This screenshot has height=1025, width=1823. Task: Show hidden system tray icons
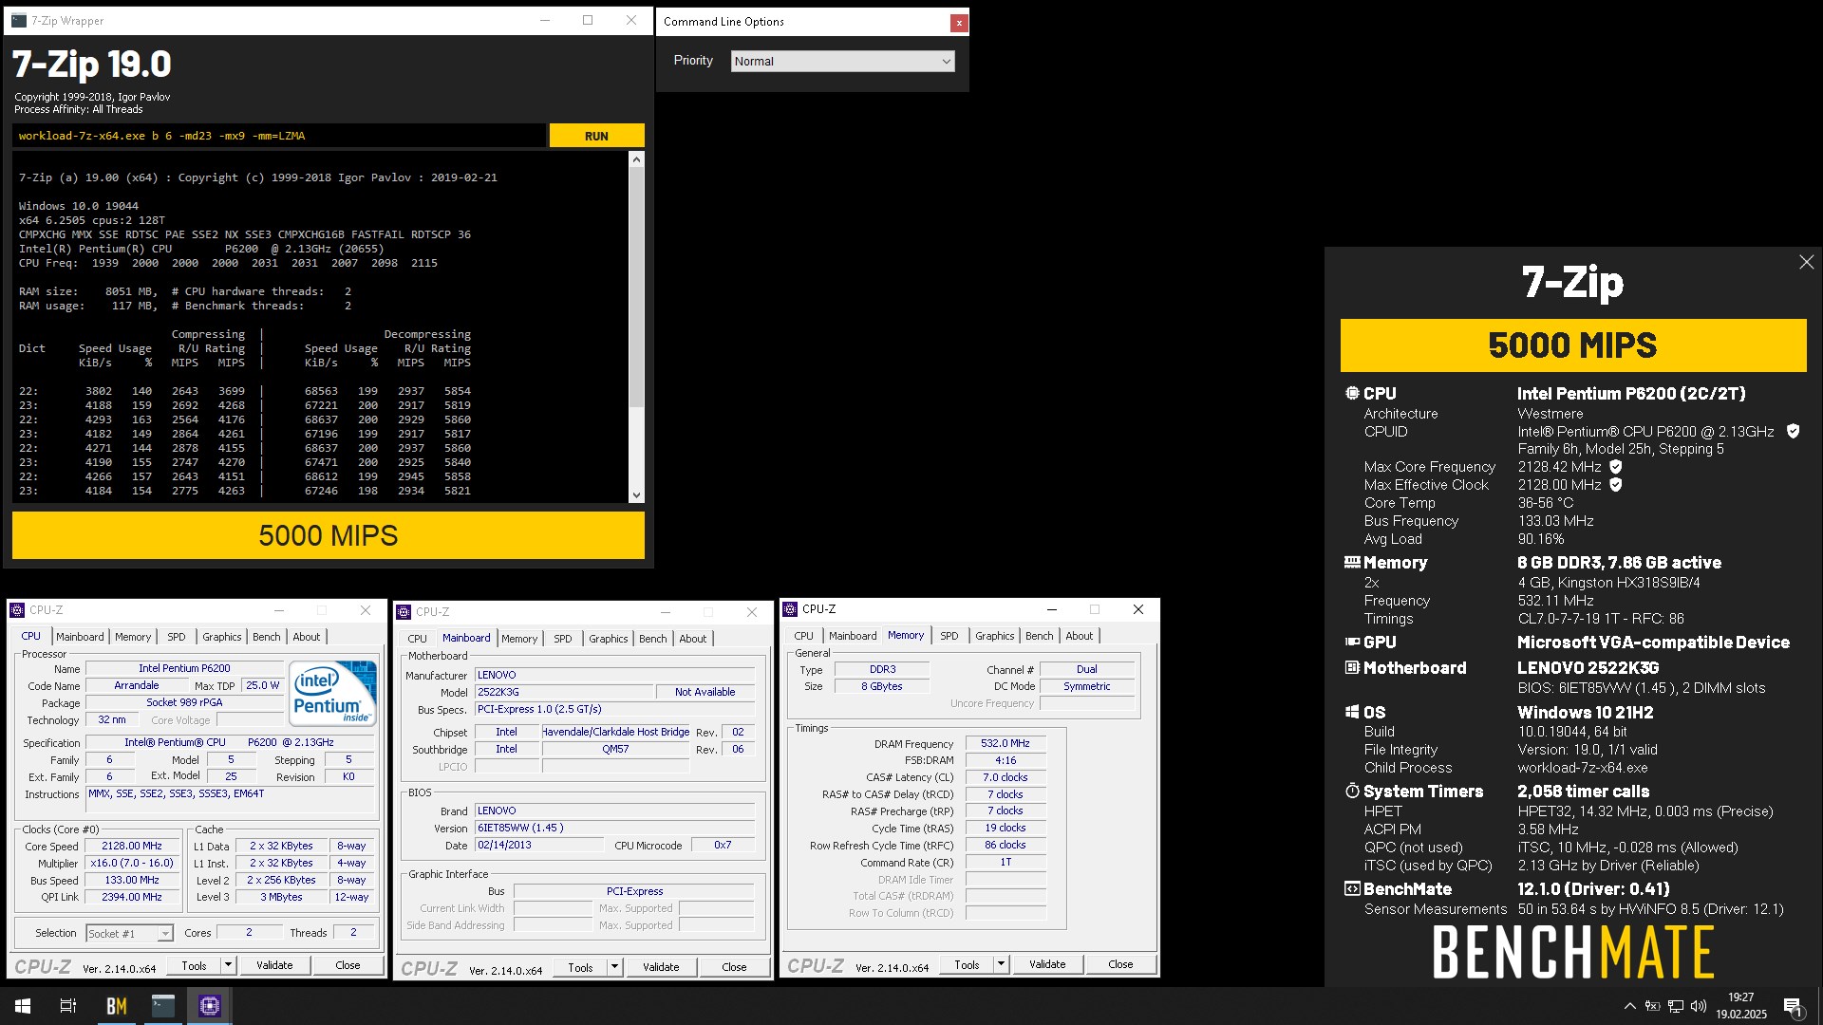tap(1629, 1006)
